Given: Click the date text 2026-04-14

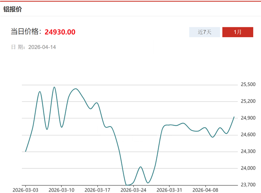Looking at the screenshot, I should click(x=43, y=47).
